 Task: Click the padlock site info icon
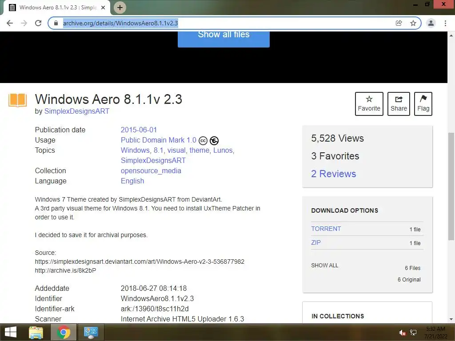coord(56,23)
